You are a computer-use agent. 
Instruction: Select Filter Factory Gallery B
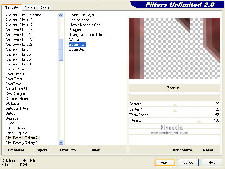(x=21, y=143)
